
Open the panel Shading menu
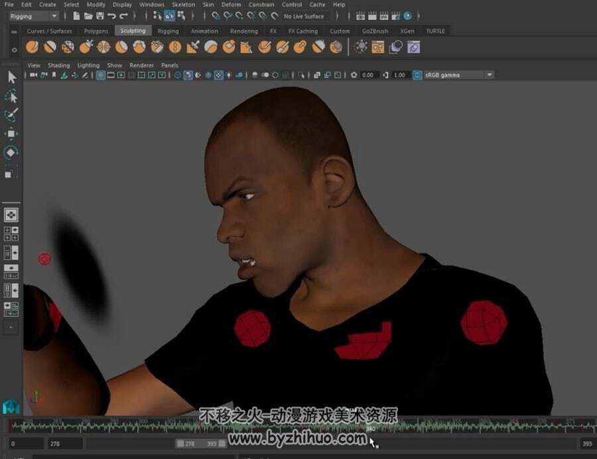(58, 66)
